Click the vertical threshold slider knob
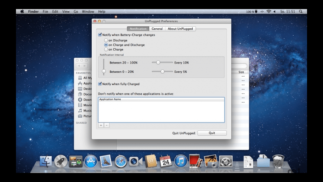 [104, 71]
